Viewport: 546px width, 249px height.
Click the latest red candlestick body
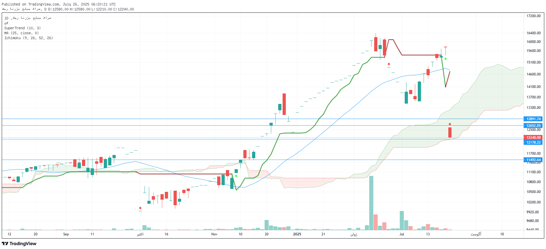[x=450, y=132]
